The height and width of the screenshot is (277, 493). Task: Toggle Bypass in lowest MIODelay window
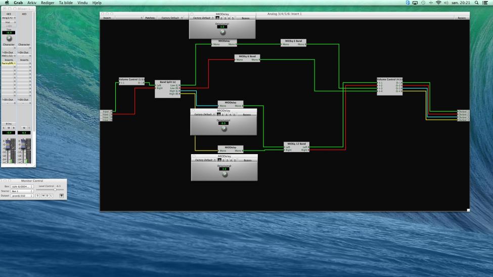248,160
